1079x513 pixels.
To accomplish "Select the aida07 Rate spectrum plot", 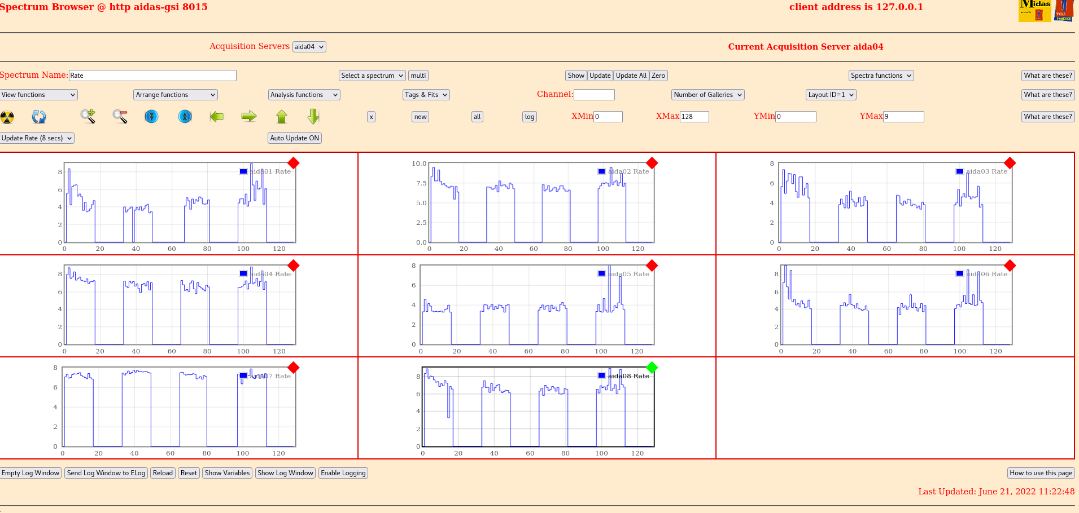I will (179, 407).
